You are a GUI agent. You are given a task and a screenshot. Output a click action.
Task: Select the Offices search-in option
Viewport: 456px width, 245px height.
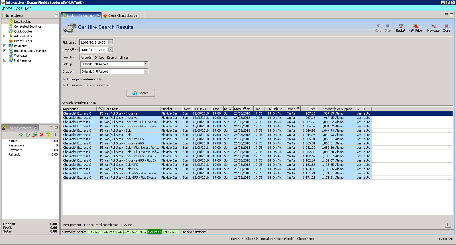pyautogui.click(x=99, y=58)
